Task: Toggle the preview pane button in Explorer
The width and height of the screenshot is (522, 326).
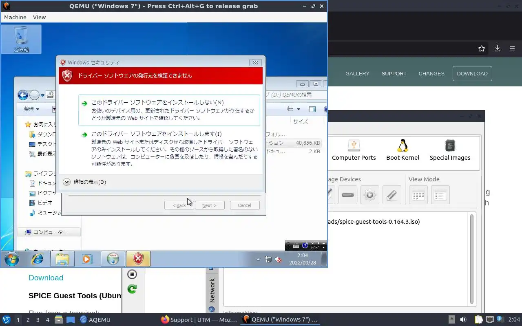Action: (x=312, y=109)
